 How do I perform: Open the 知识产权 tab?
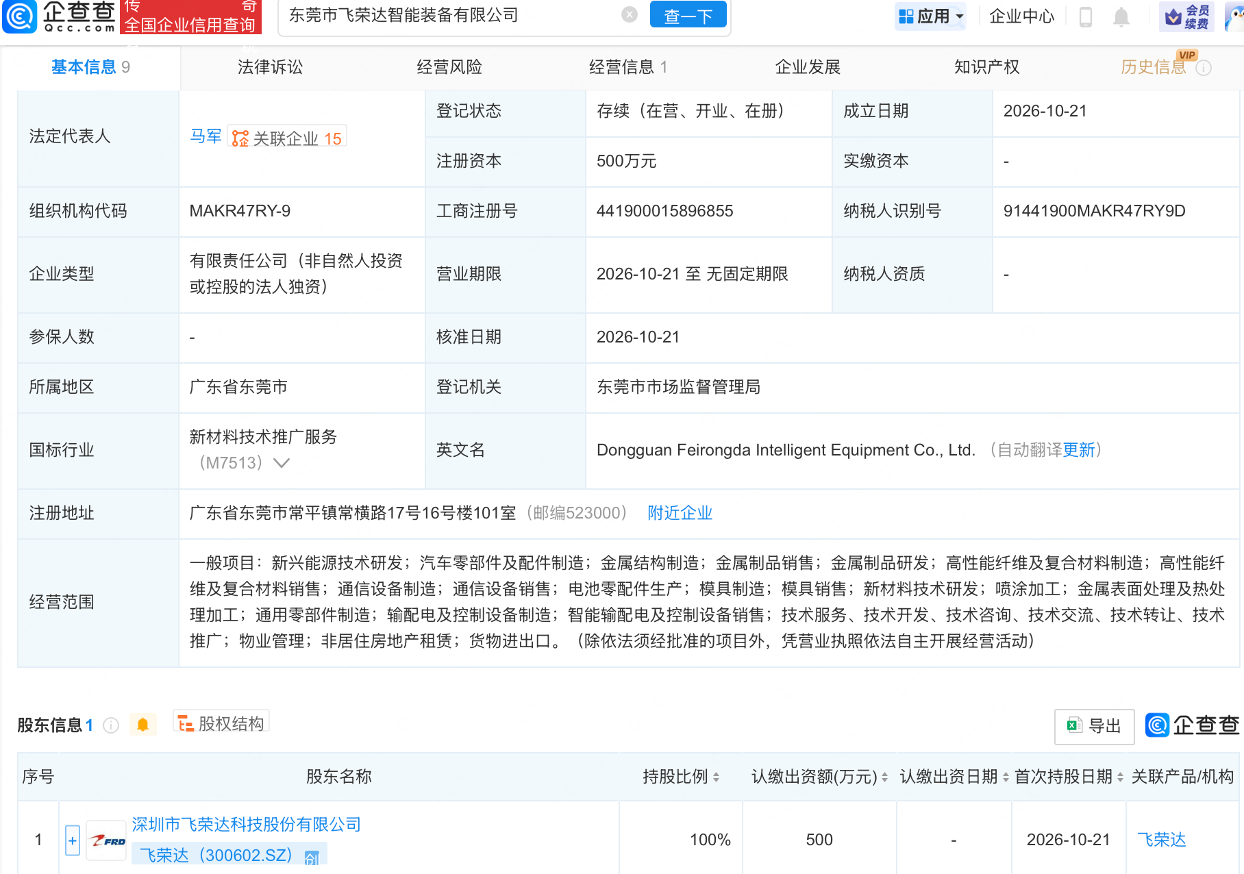point(986,67)
